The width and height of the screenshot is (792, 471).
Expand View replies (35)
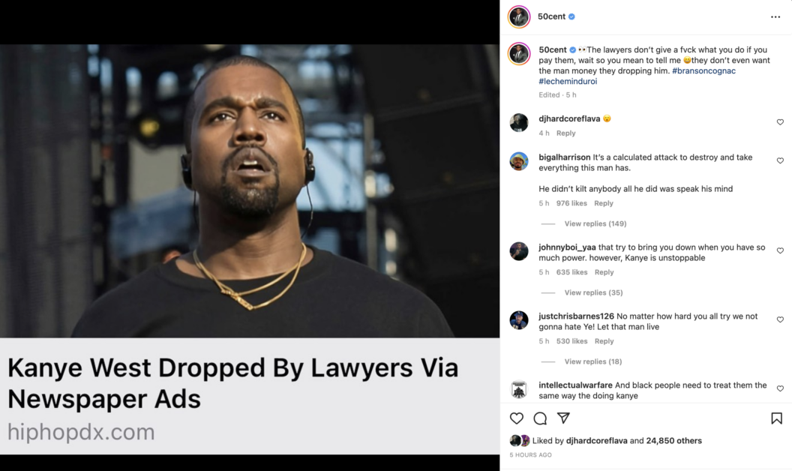pos(593,292)
